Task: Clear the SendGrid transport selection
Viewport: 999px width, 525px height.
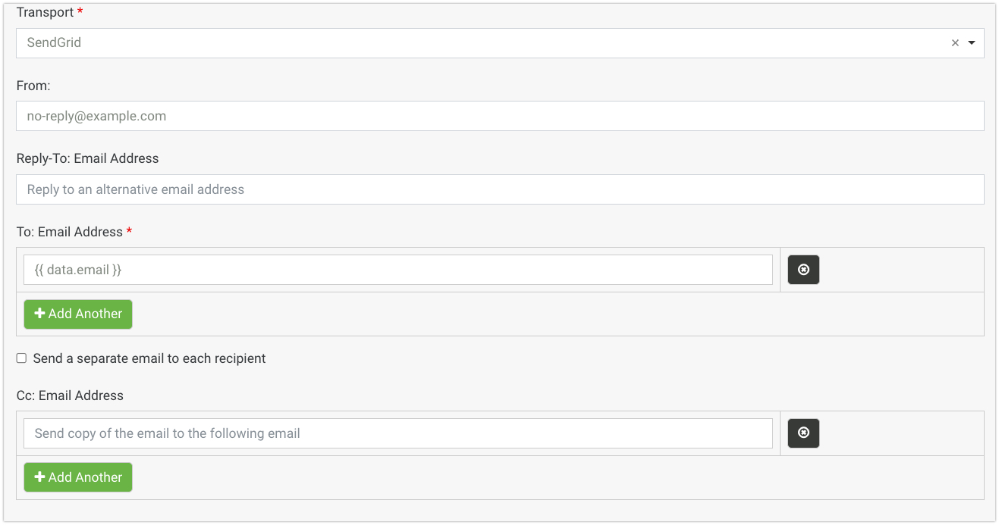Action: [x=955, y=43]
